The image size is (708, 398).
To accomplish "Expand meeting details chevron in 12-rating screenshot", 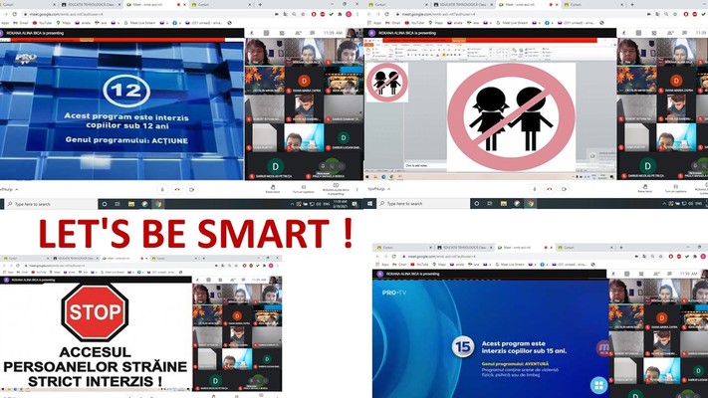I will tap(17, 189).
